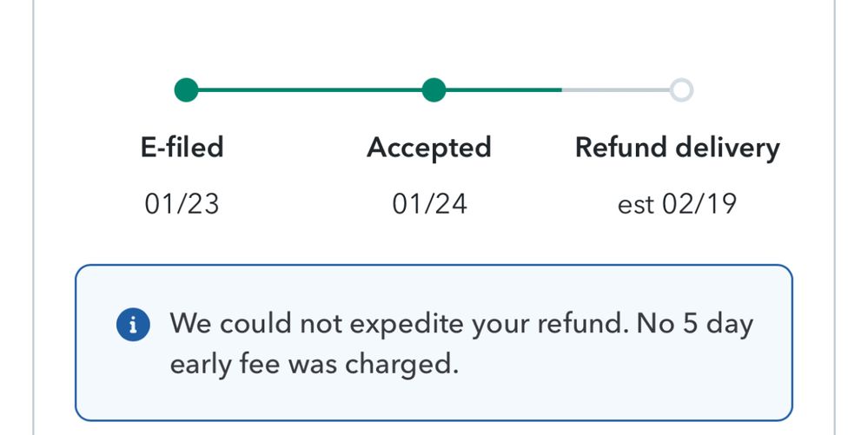
Task: Click the hollow Refund delivery step circle
Action: 681,89
